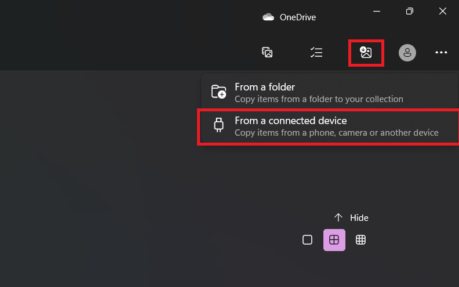Restore down the Photos window
Screen dimensions: 459x287
410,11
